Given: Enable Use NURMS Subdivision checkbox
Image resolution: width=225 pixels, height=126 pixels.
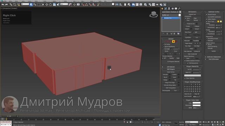Looking at the screenshot, I should click(206, 17).
